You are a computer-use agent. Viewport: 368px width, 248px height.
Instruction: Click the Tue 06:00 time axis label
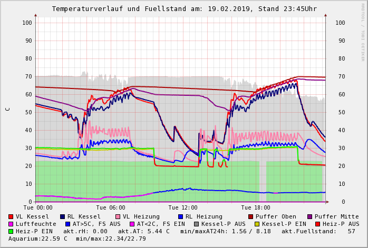pos(110,207)
